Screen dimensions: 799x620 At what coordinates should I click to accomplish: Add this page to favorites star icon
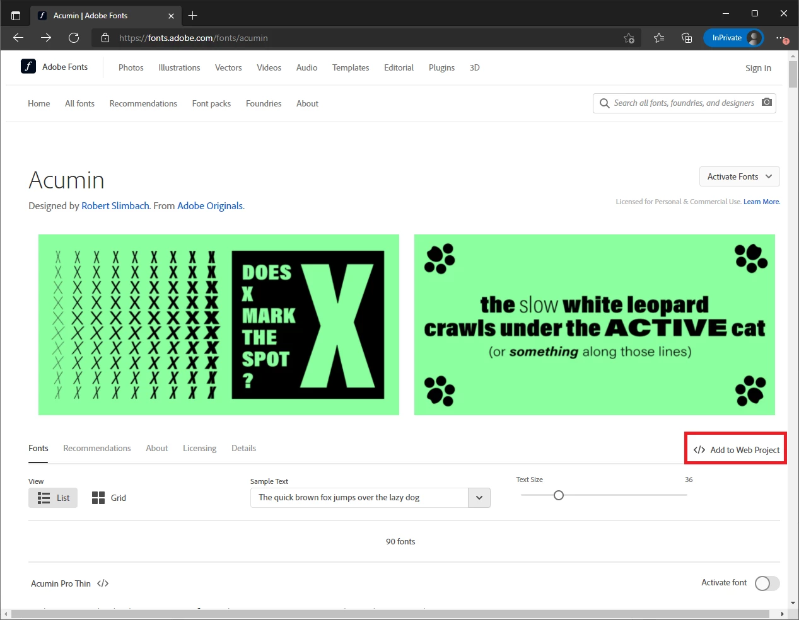pos(629,38)
